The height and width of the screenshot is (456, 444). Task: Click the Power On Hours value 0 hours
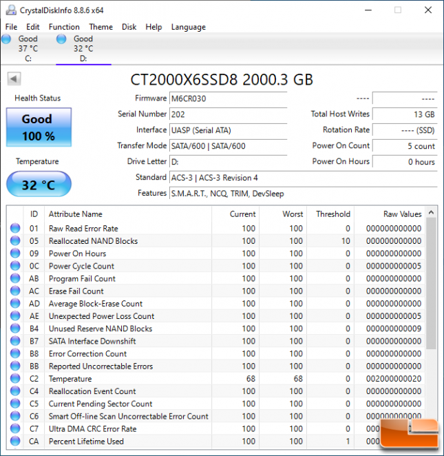[x=405, y=162]
